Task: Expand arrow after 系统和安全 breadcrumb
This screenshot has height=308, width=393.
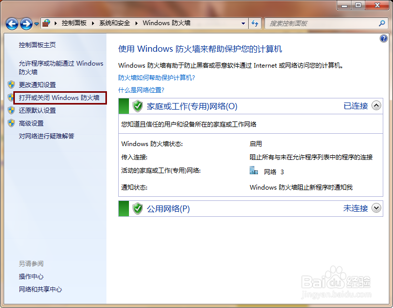Action: [137, 24]
